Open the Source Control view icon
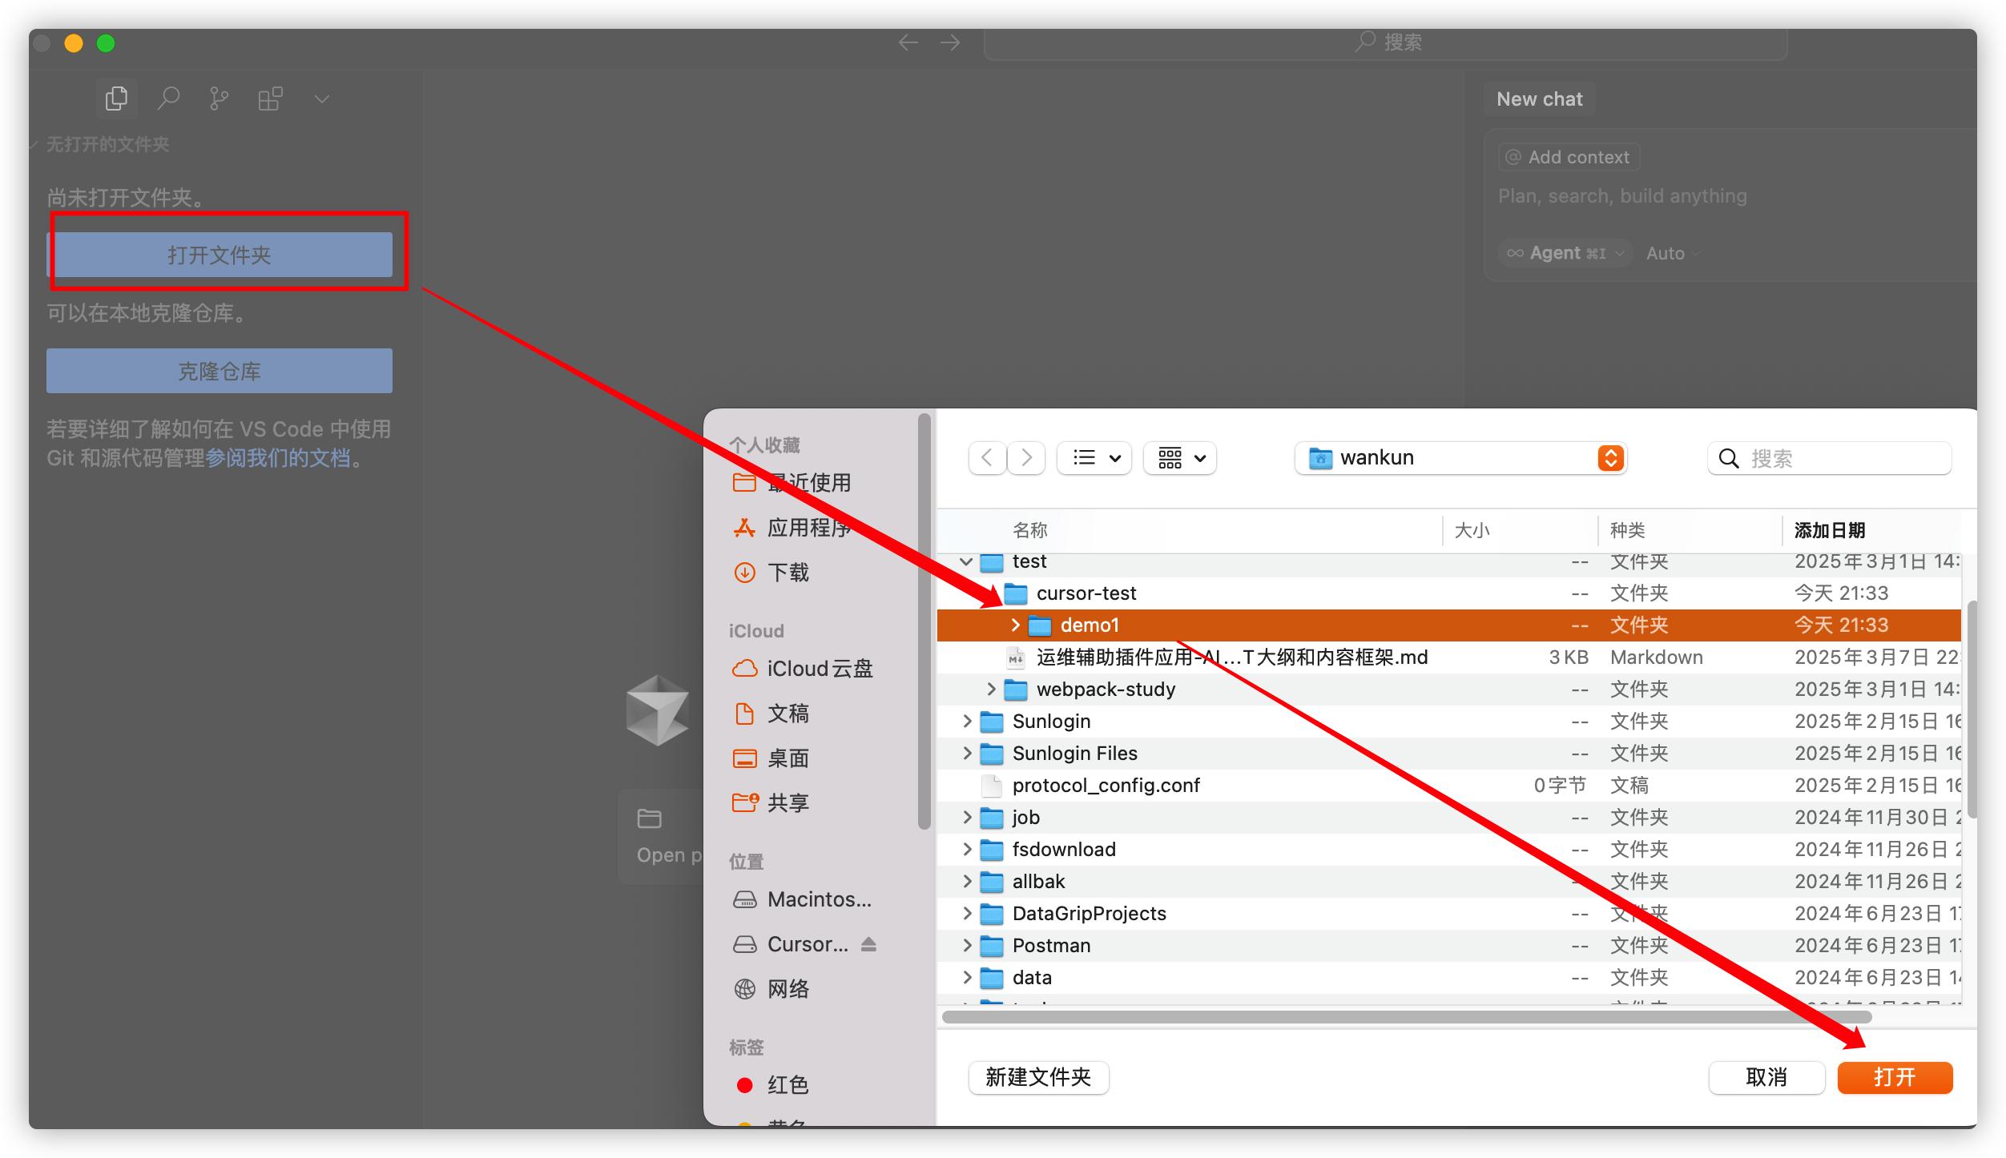Screen dimensions: 2006x1158 click(x=218, y=98)
